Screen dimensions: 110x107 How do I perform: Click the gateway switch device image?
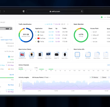(x=6, y=29)
